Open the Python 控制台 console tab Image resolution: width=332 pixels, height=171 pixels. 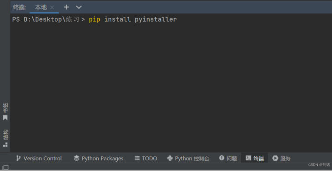click(188, 158)
